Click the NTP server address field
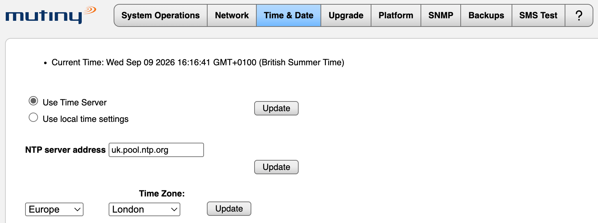Image resolution: width=598 pixels, height=223 pixels. tap(156, 150)
